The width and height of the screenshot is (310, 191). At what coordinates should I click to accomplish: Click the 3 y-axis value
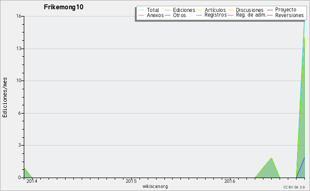pyautogui.click(x=20, y=145)
